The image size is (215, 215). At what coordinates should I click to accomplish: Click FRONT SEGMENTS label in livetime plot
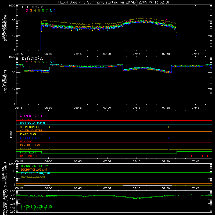(37, 206)
